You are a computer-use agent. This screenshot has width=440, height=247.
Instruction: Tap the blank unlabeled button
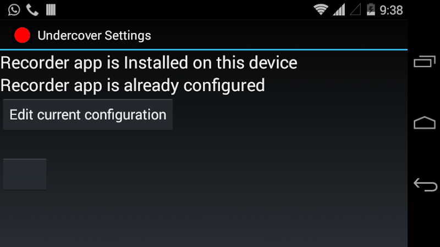click(x=25, y=174)
